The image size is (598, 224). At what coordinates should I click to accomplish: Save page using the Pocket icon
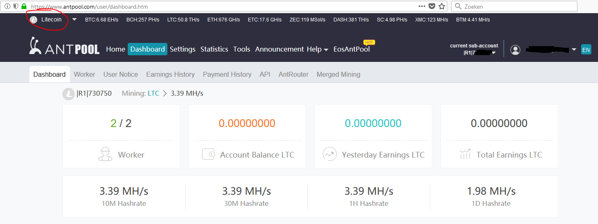pyautogui.click(x=432, y=6)
